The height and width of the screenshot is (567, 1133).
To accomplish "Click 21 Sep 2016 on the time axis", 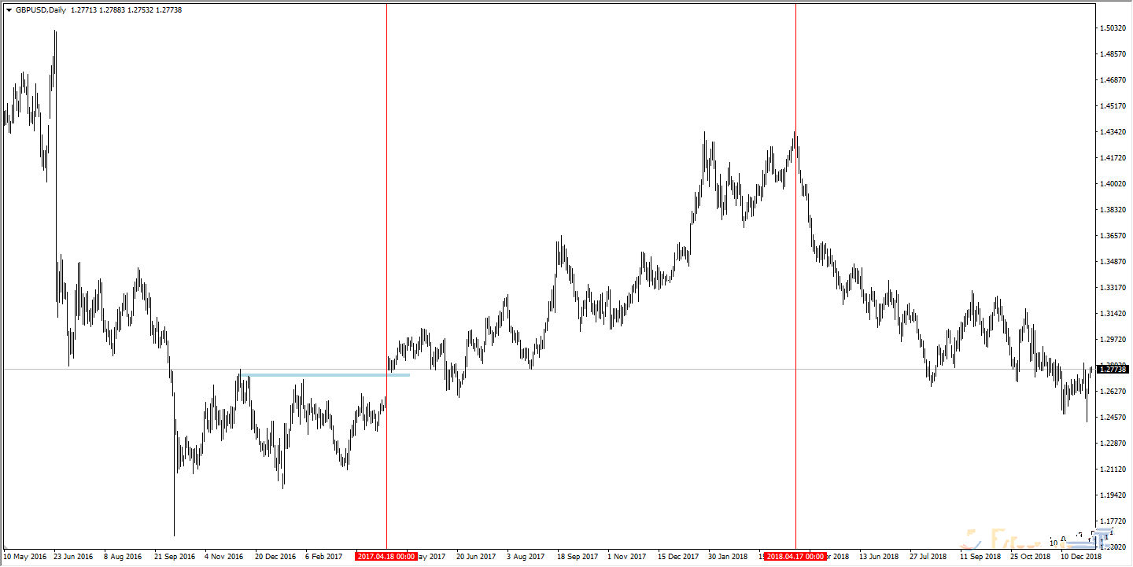I will (x=175, y=557).
